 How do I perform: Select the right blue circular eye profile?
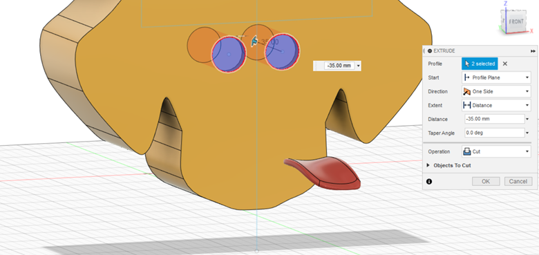pos(282,52)
